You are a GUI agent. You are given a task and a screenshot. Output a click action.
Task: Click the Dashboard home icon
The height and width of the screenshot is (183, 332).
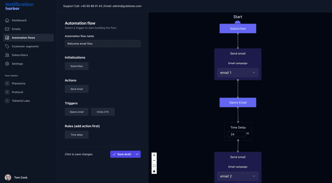(7, 20)
